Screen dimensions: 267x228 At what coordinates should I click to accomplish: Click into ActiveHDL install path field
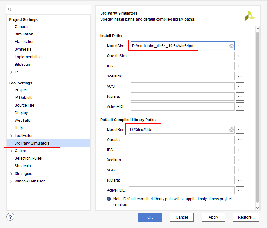(183, 107)
